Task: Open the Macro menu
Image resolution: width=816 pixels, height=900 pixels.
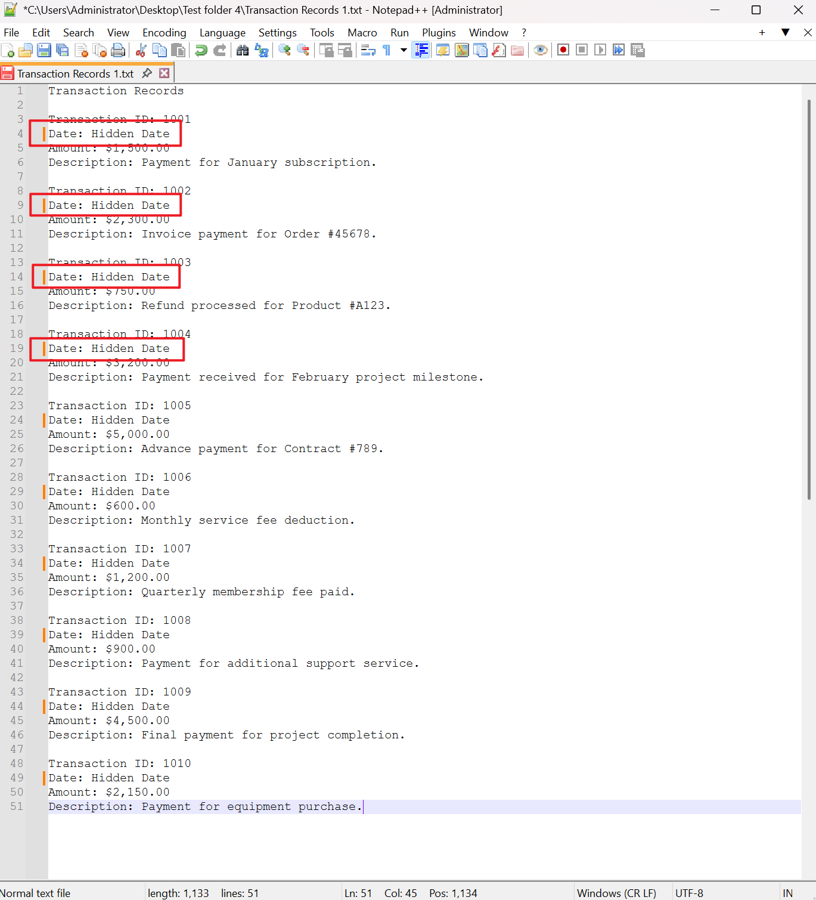Action: point(362,33)
